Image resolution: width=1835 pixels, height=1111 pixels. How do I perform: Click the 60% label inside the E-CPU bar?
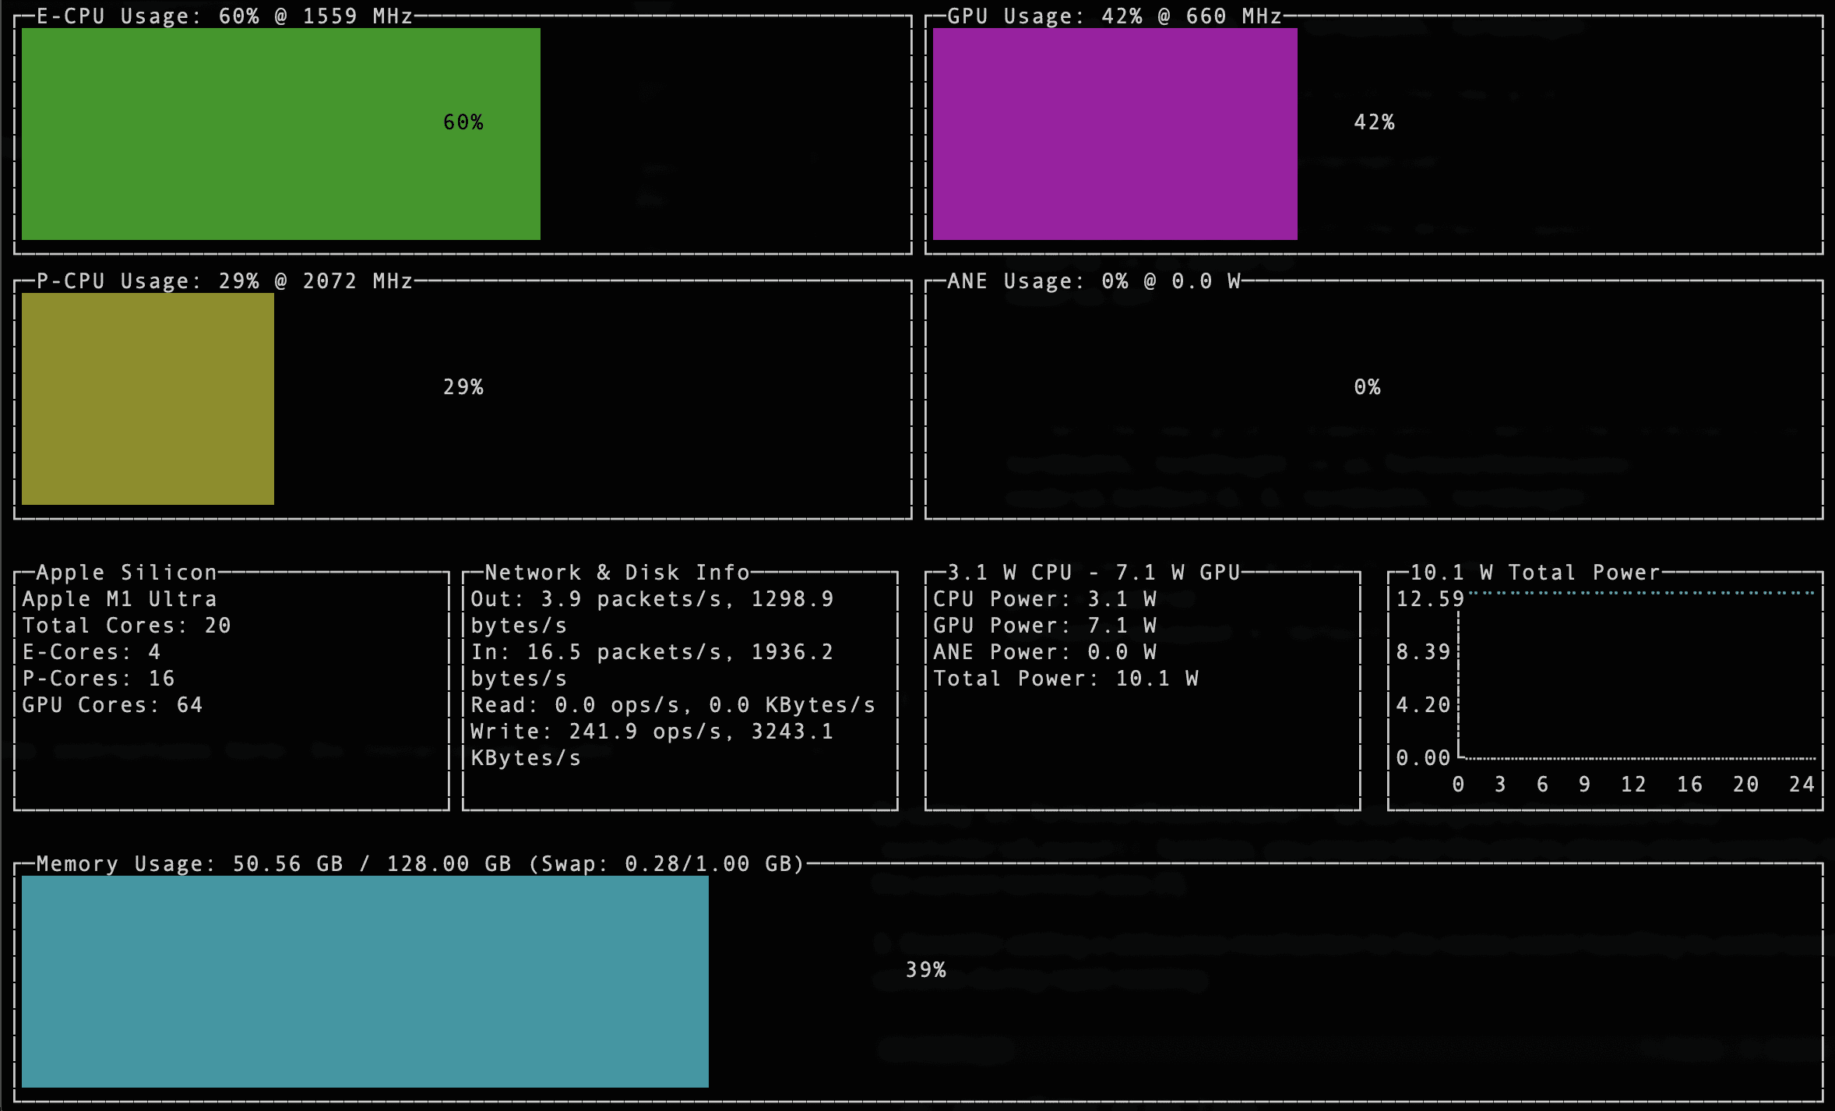[x=463, y=122]
